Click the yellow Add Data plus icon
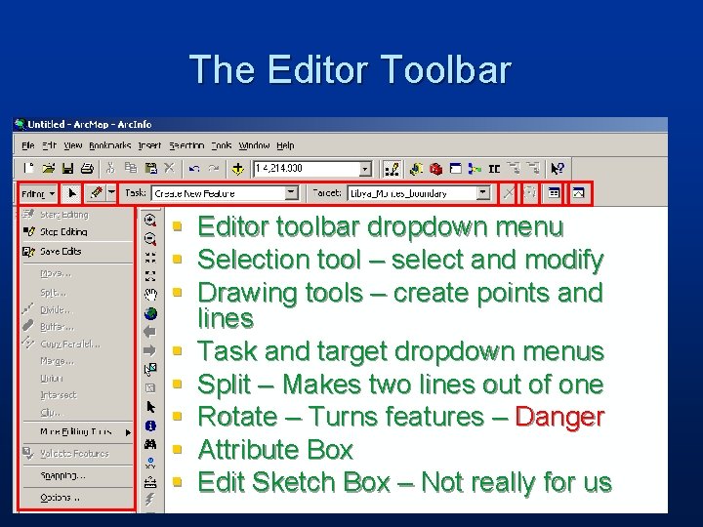Screen dimensions: 703x527 click(x=237, y=169)
